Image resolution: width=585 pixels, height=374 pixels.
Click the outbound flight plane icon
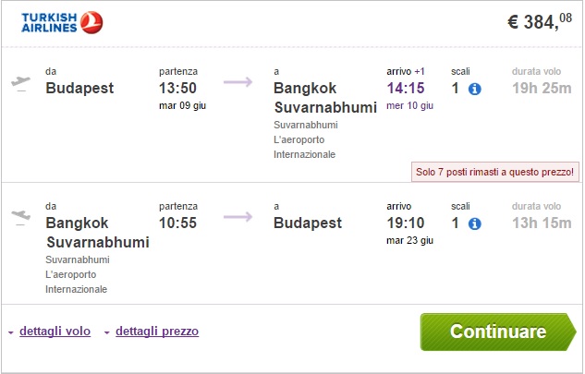tap(20, 82)
